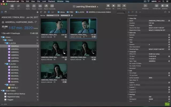Click the folder panel icon beside the blue clock
The width and height of the screenshot is (171, 107).
(6, 12)
